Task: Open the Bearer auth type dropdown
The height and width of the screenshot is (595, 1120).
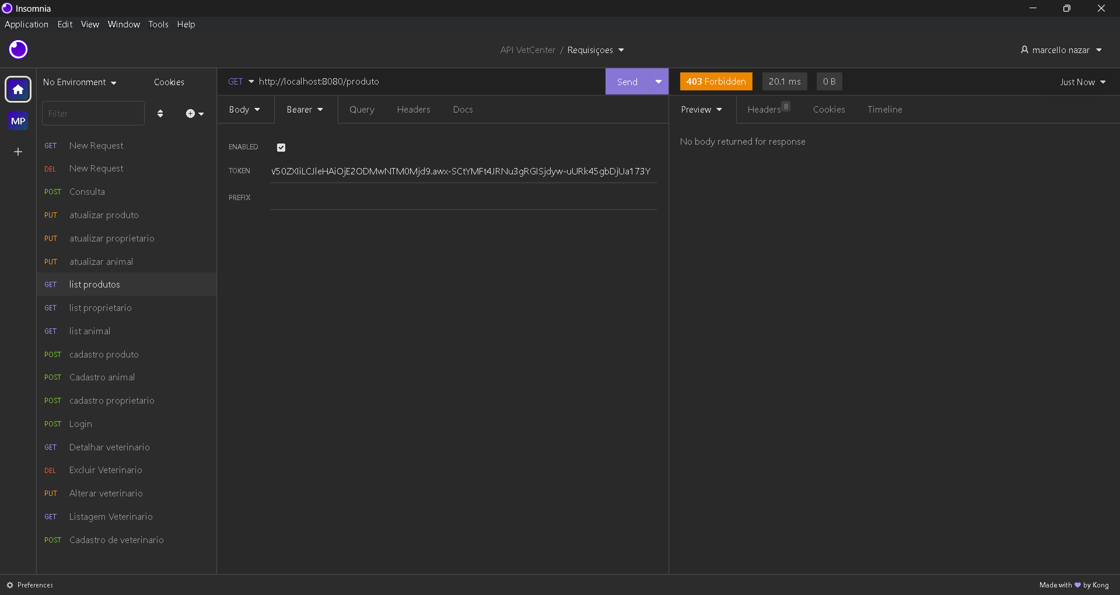Action: click(x=305, y=110)
